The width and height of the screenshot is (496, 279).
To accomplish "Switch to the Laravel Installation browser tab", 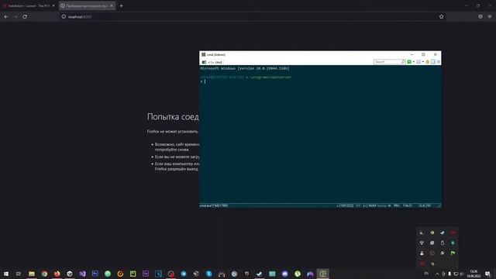I will coord(28,5).
